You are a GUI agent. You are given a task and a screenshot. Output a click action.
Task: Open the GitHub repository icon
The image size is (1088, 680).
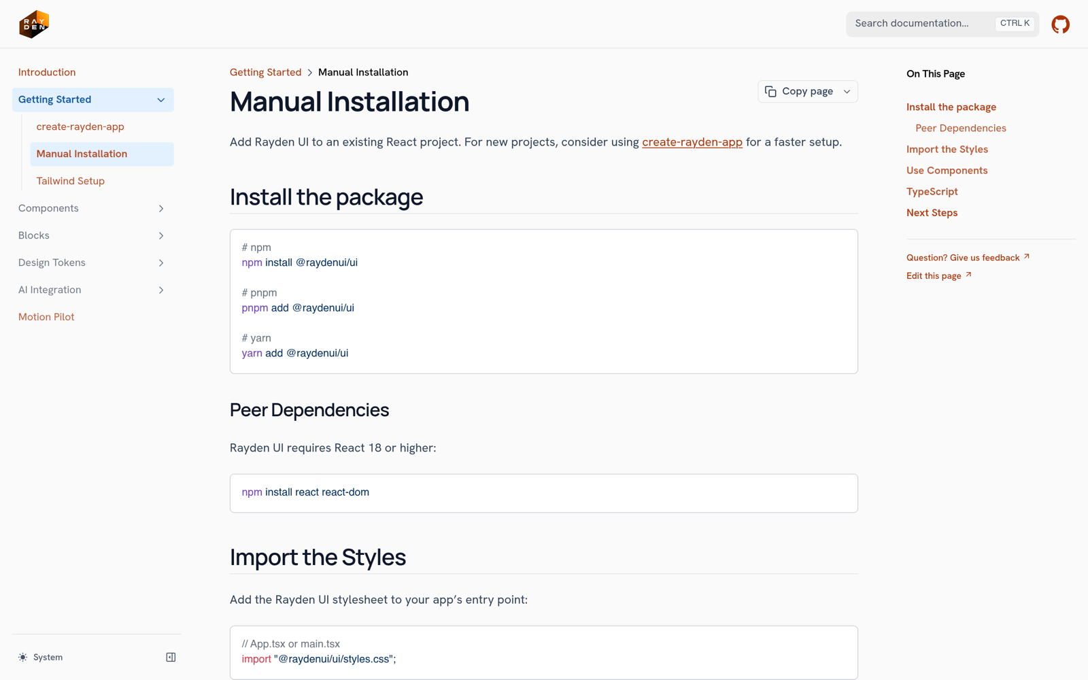click(1060, 24)
